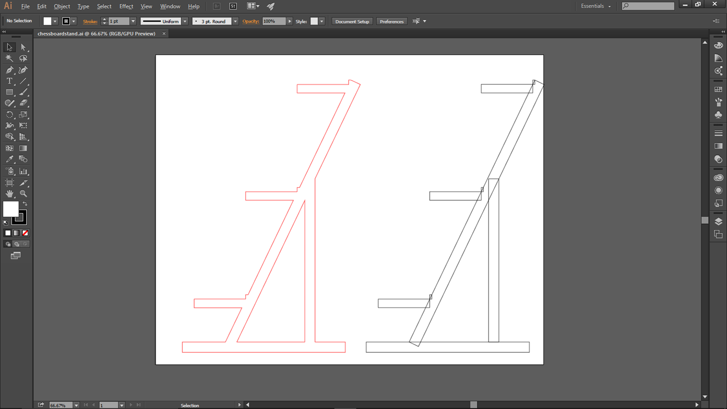
Task: Select the Shape Builder tool
Action: 9,137
